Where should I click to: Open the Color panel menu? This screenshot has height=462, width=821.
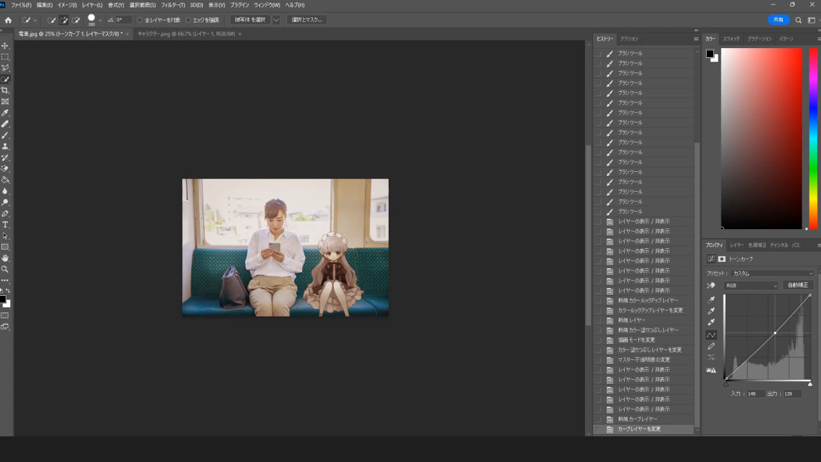pyautogui.click(x=819, y=38)
